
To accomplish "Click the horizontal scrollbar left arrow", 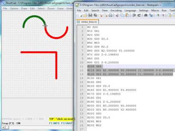I will pyautogui.click(x=3, y=127).
